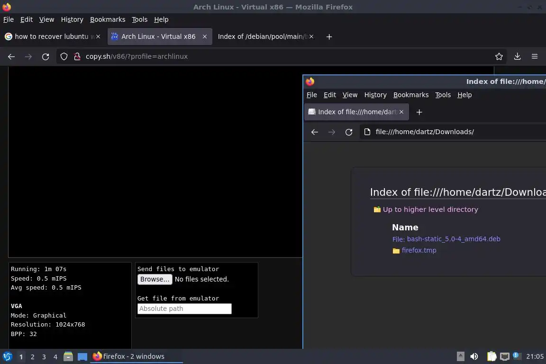Open Bookmarks menu in main Firefox window
Screen dimensions: 546x364
(x=108, y=19)
